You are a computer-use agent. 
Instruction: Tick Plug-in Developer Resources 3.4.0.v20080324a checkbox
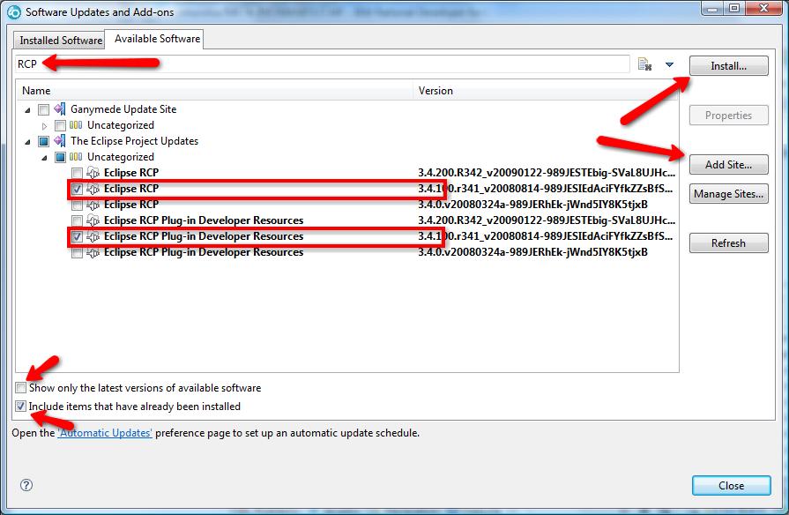(77, 252)
